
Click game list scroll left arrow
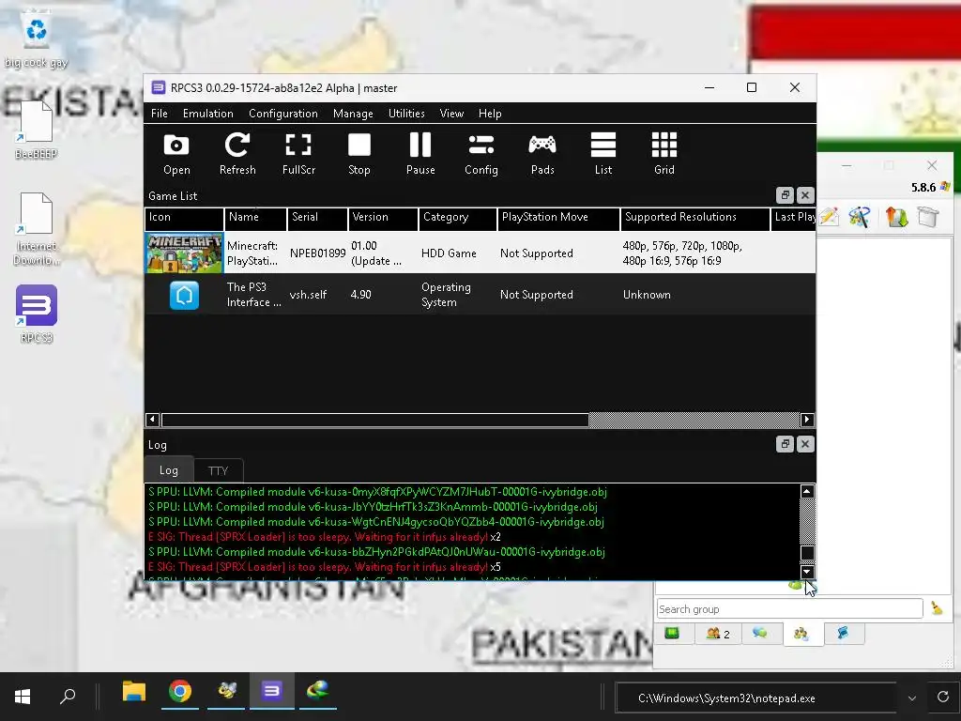[153, 420]
